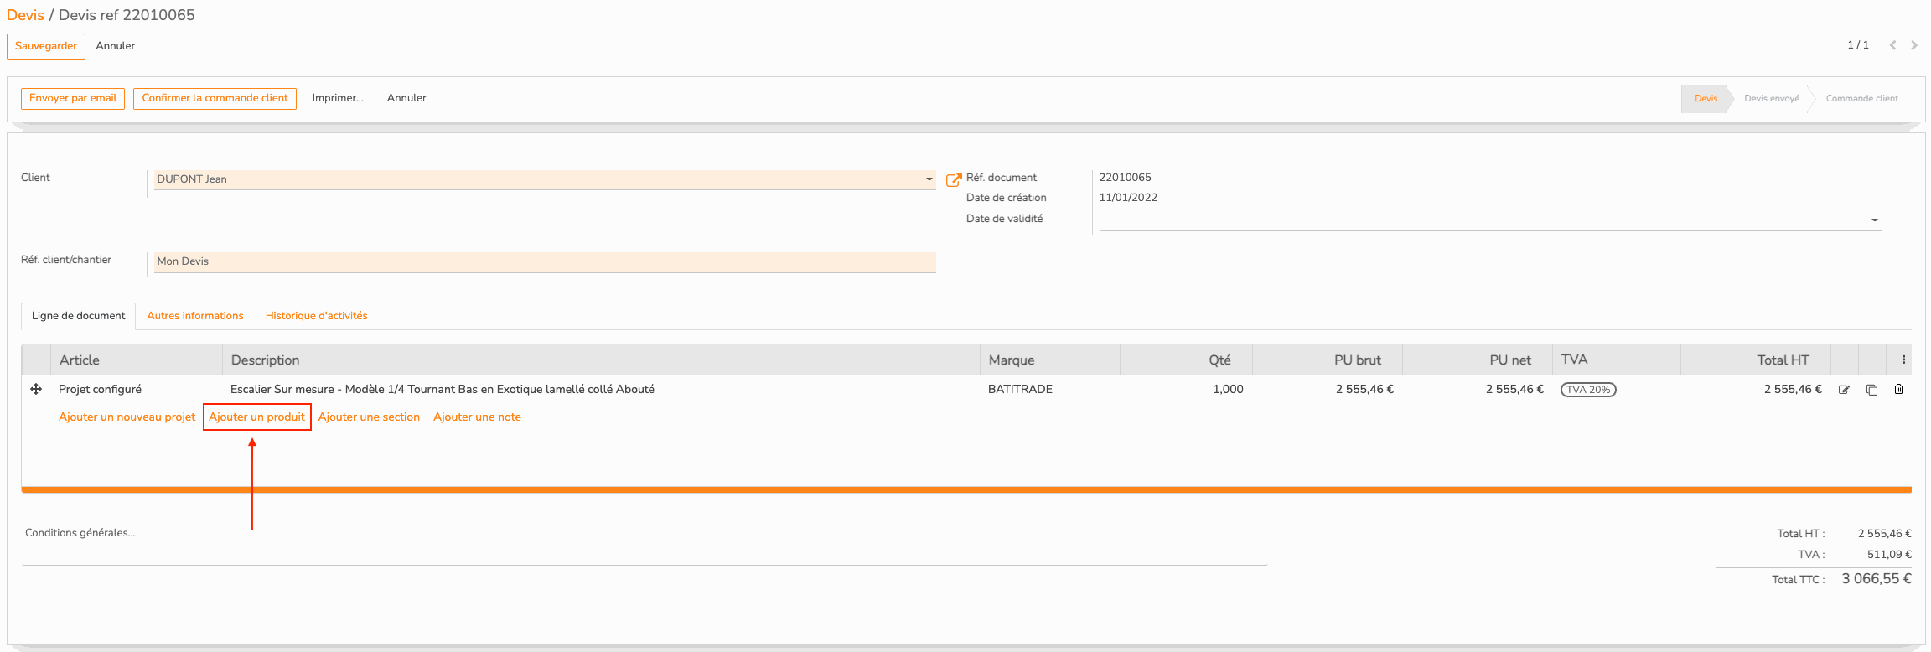Select the Devis envoyé status step
Viewport: 1931px width, 652px height.
(x=1771, y=99)
